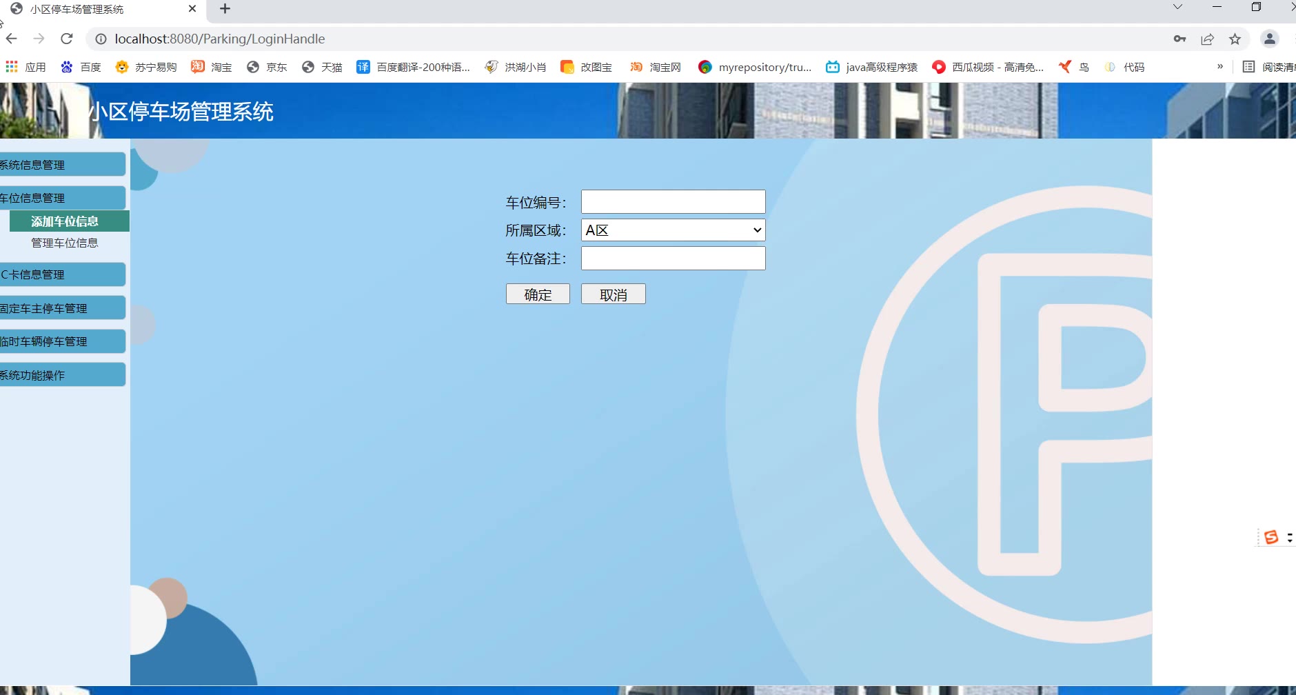Focus the 车位编号 input field
1296x695 pixels.
pyautogui.click(x=674, y=202)
